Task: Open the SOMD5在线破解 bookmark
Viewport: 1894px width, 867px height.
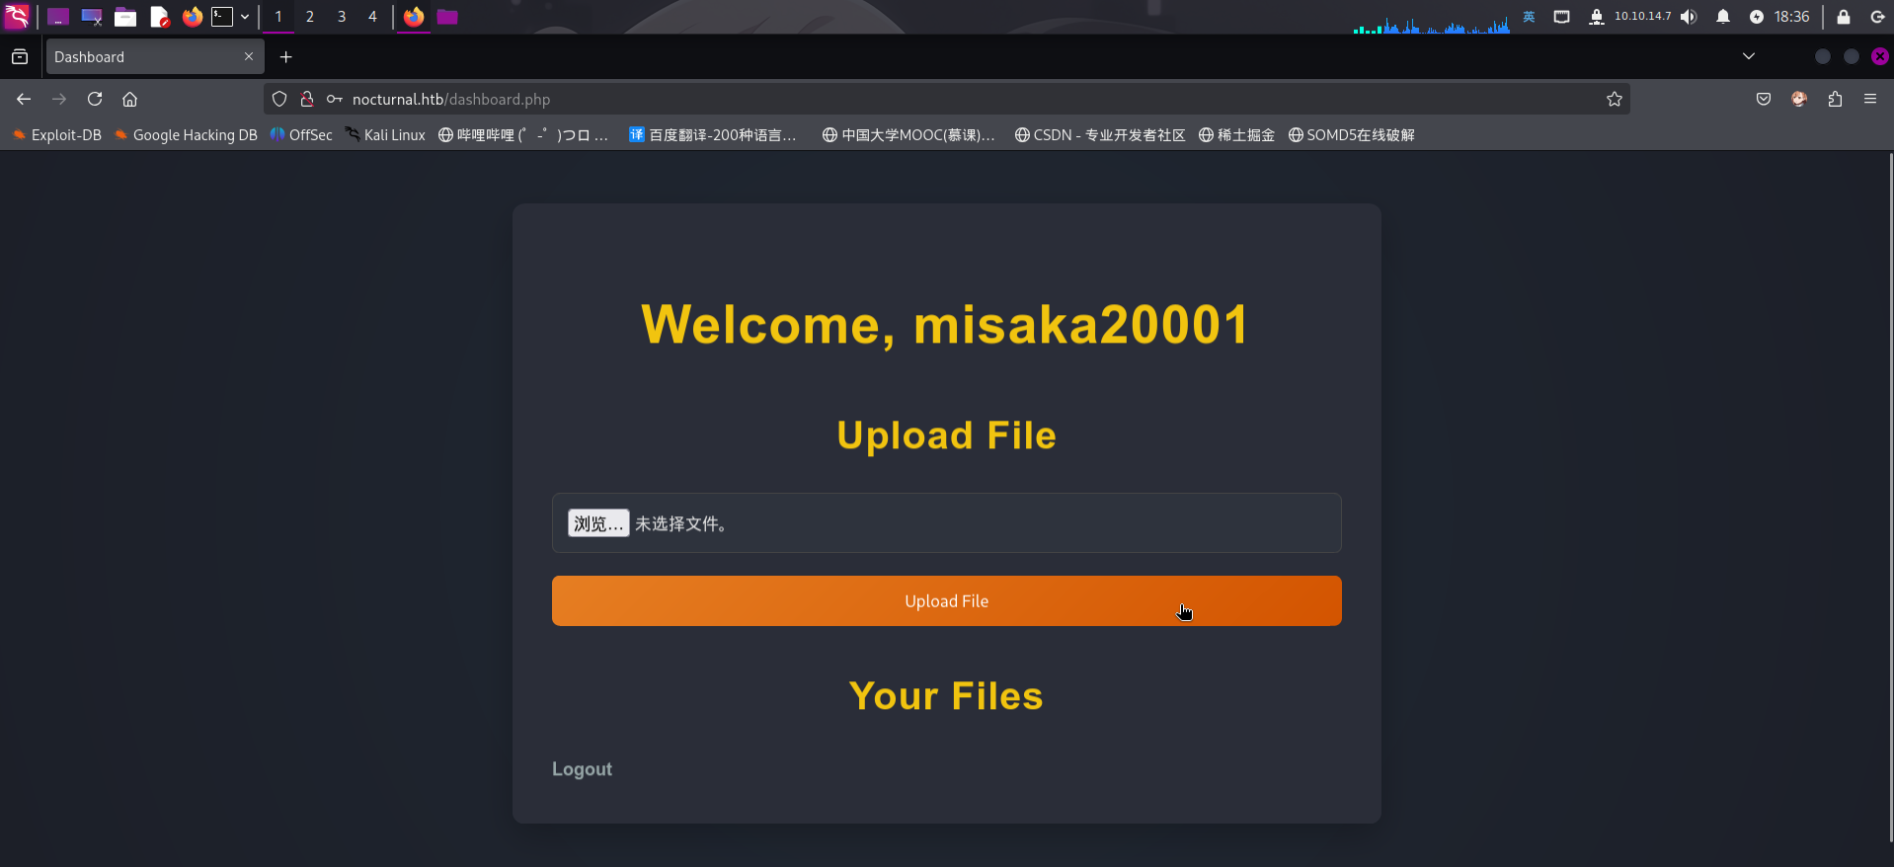Action: click(1351, 135)
